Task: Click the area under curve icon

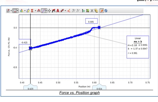Action: pyautogui.click(x=39, y=11)
